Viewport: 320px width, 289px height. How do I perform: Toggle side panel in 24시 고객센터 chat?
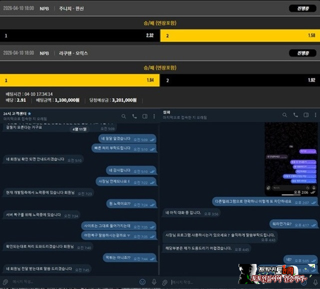[x=145, y=116]
